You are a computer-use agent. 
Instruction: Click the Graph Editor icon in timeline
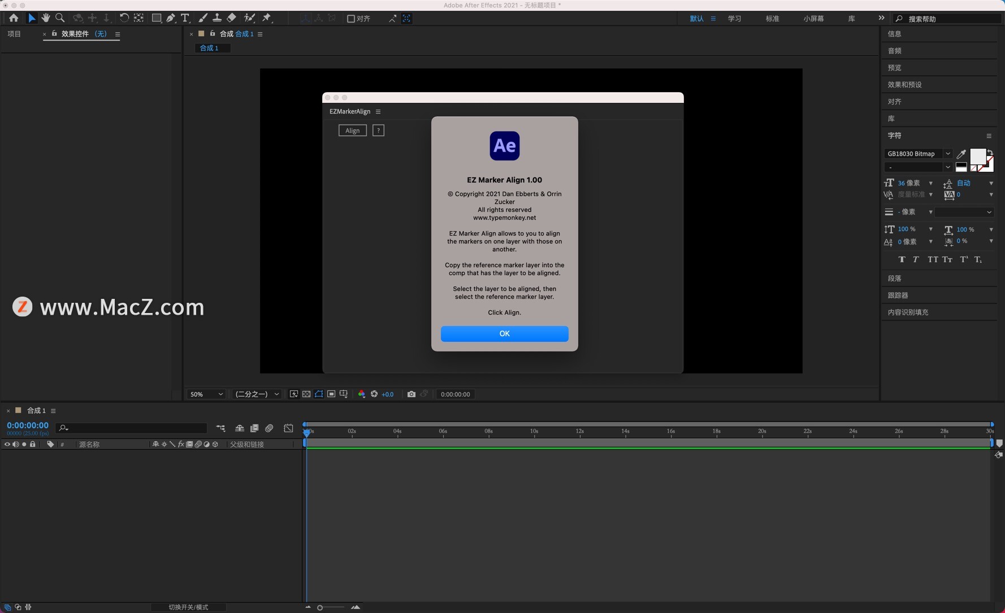click(x=288, y=428)
